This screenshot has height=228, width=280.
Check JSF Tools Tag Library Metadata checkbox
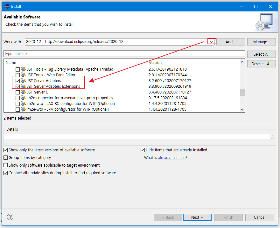coord(17,69)
